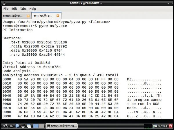174x130 pixels.
Task: Close the first terminal tab
Action: click(28, 16)
